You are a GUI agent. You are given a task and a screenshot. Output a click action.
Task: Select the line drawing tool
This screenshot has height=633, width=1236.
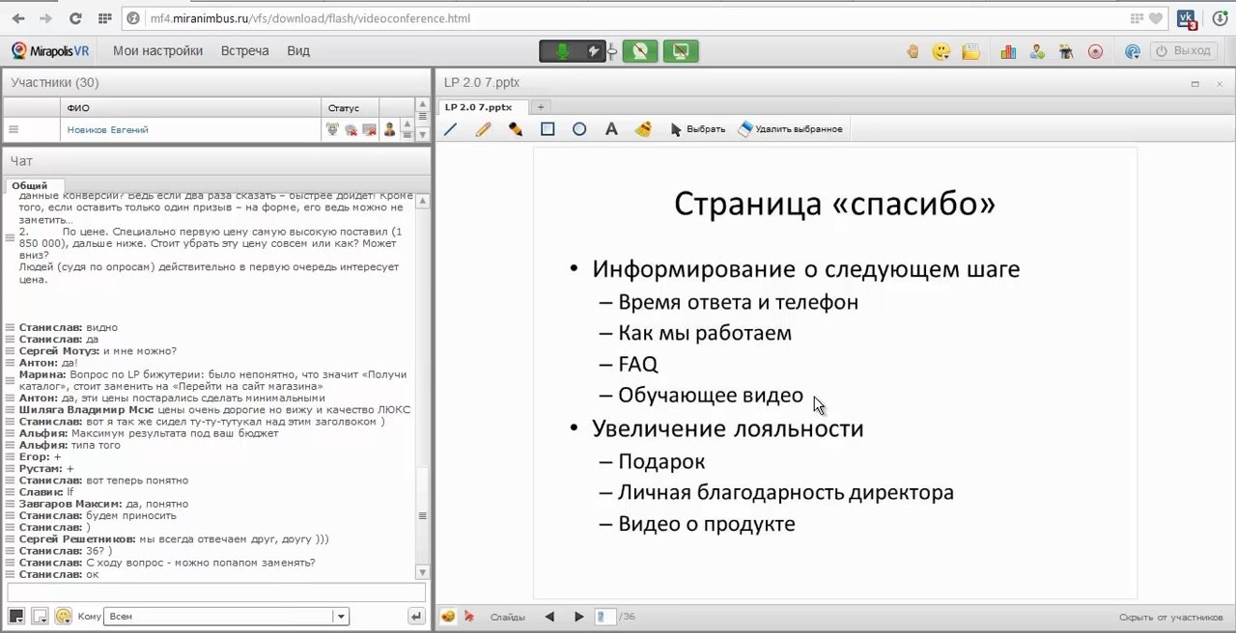451,128
